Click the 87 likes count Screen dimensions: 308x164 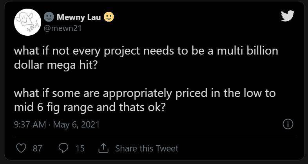pos(37,148)
